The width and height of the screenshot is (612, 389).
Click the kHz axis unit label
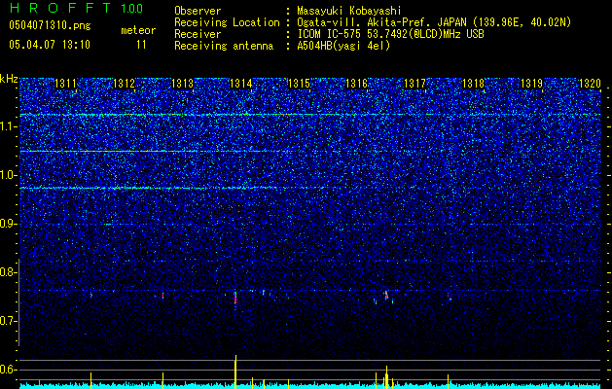[x=9, y=79]
